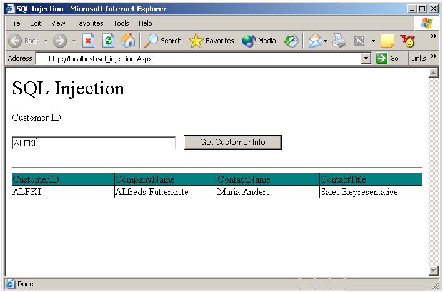
Task: Click the Get Customer Info button
Action: 232,143
